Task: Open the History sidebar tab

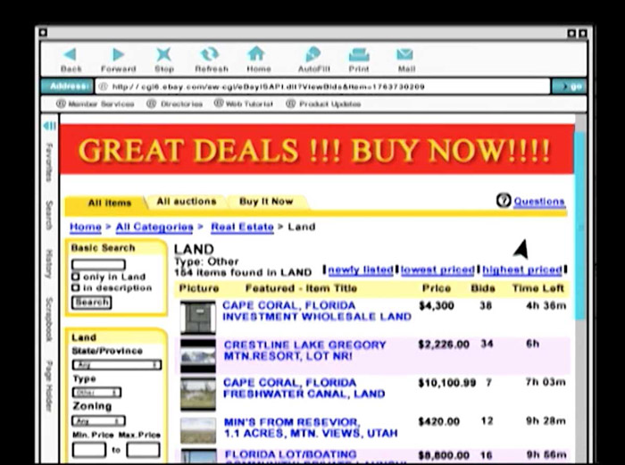Action: click(49, 263)
